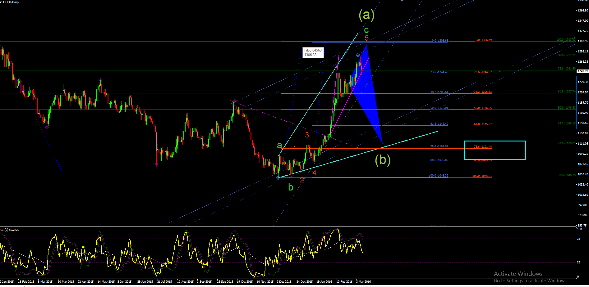Select the 50.0 -1176.05 red Fibonacci label
The width and height of the screenshot is (589, 287).
[x=483, y=108]
